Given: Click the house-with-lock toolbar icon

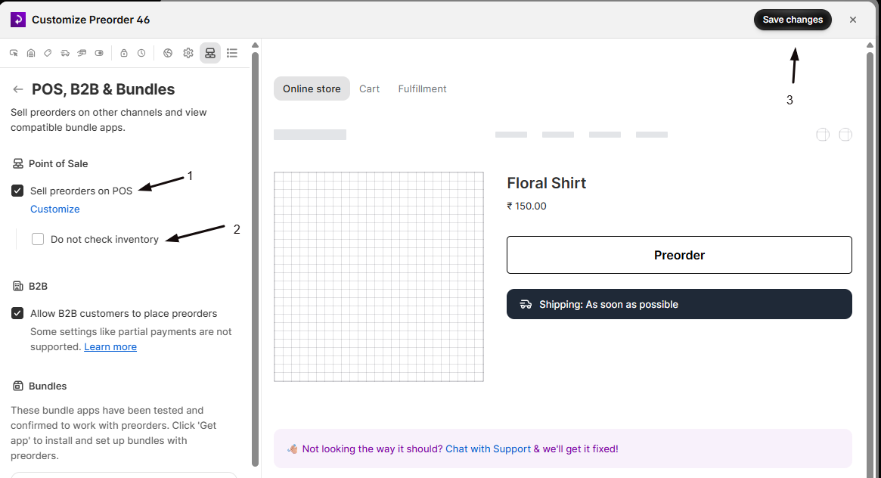Looking at the screenshot, I should (x=31, y=53).
